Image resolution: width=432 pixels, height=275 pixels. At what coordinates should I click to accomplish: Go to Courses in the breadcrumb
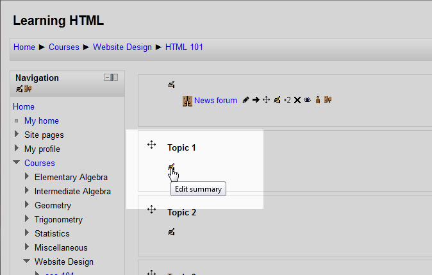click(x=64, y=47)
